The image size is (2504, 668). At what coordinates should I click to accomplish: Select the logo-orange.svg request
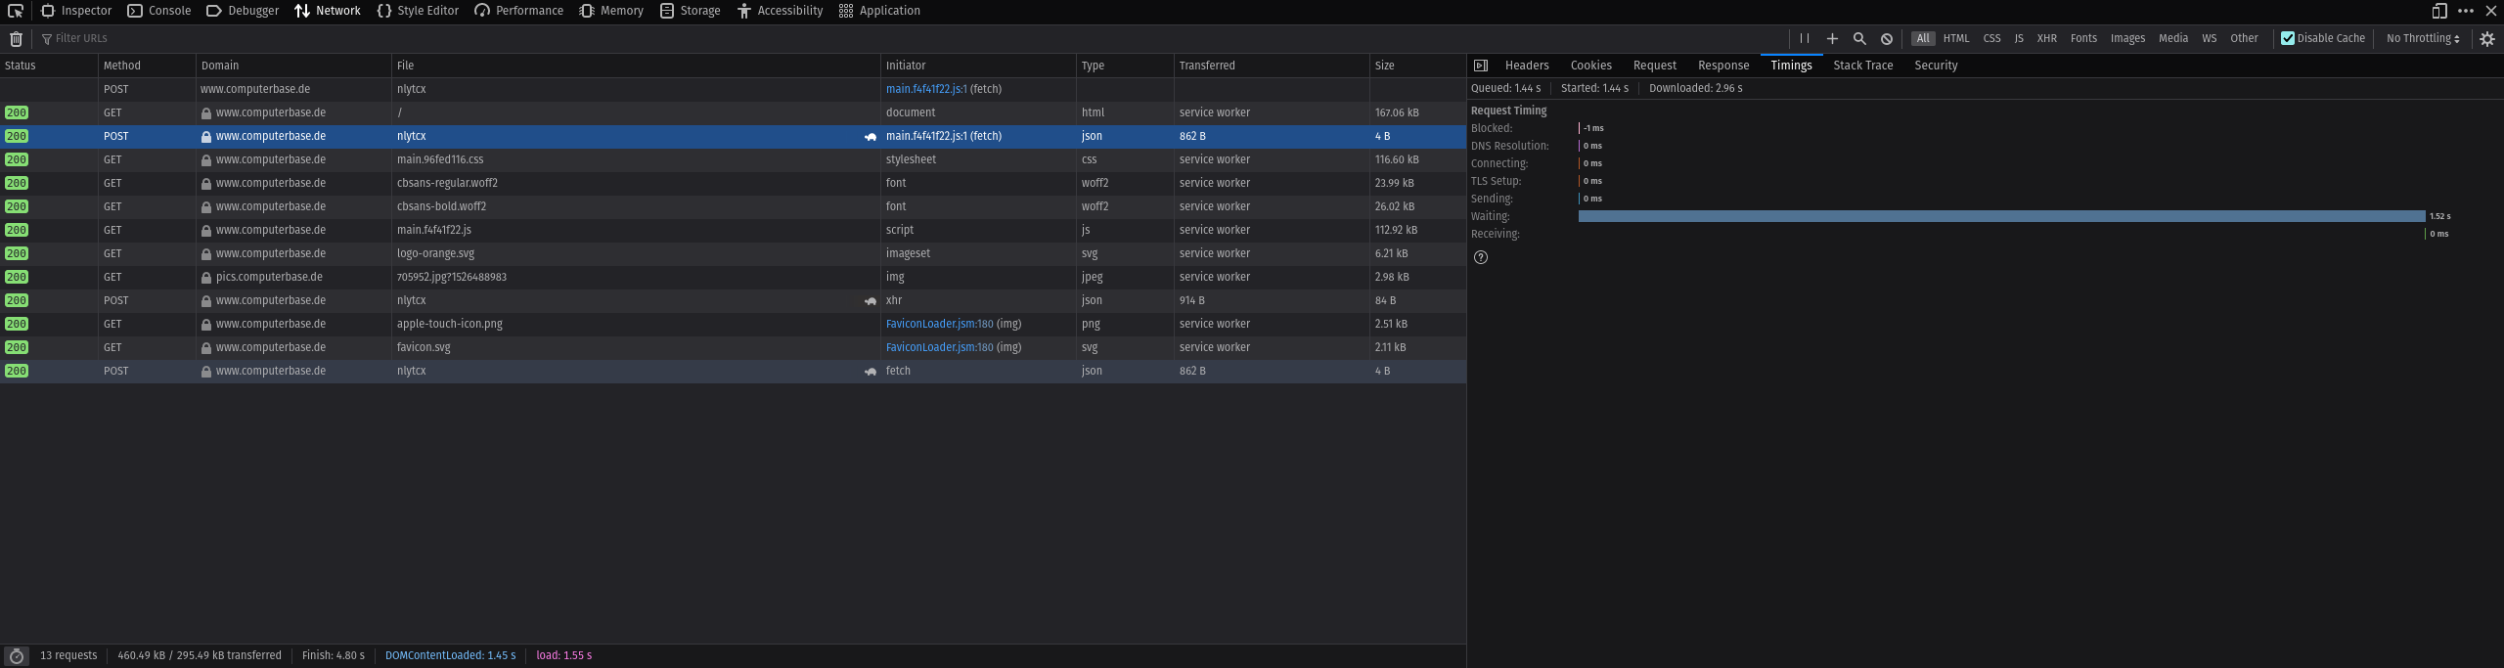tap(733, 253)
